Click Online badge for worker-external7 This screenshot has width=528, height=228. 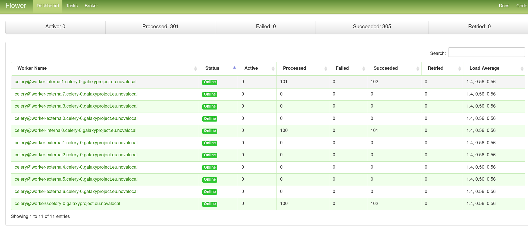[x=210, y=94]
